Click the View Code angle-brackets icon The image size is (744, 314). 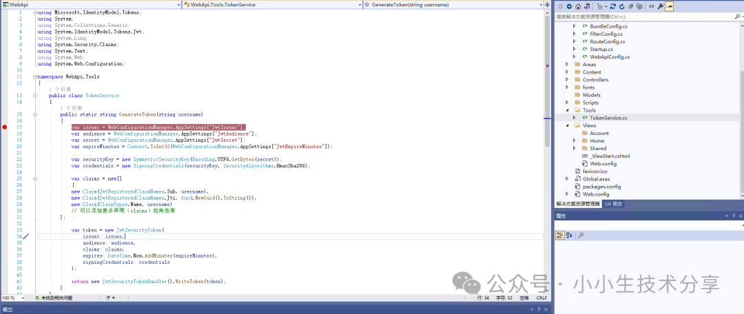pos(651,6)
